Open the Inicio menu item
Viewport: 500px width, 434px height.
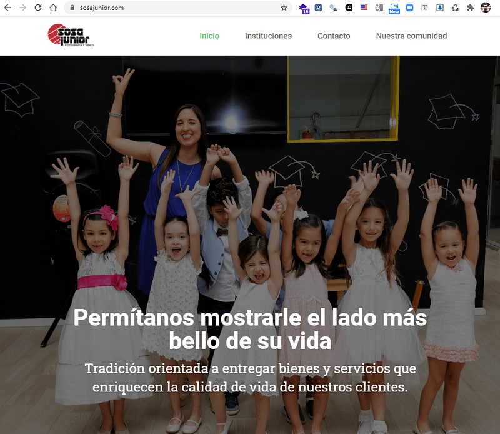(209, 36)
